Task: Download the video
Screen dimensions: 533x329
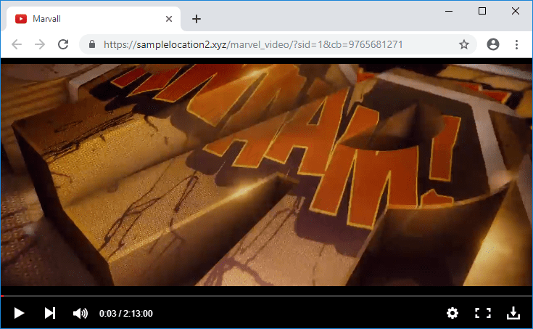Action: point(513,313)
